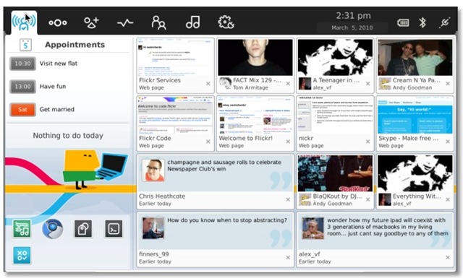Click the 2:31 pm clock in top bar
Screen dimensions: 463x278
[353, 15]
